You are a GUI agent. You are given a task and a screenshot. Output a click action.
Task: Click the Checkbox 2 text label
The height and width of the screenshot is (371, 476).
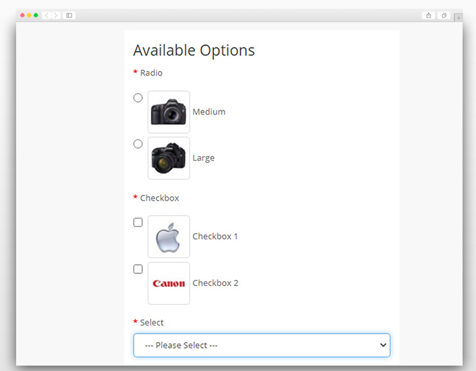pos(215,283)
